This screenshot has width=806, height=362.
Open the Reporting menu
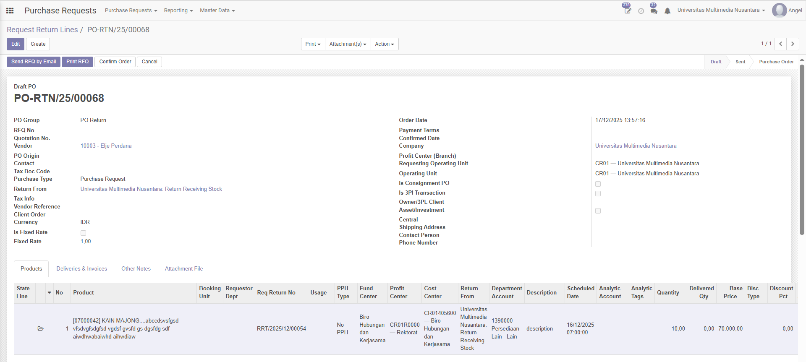178,10
